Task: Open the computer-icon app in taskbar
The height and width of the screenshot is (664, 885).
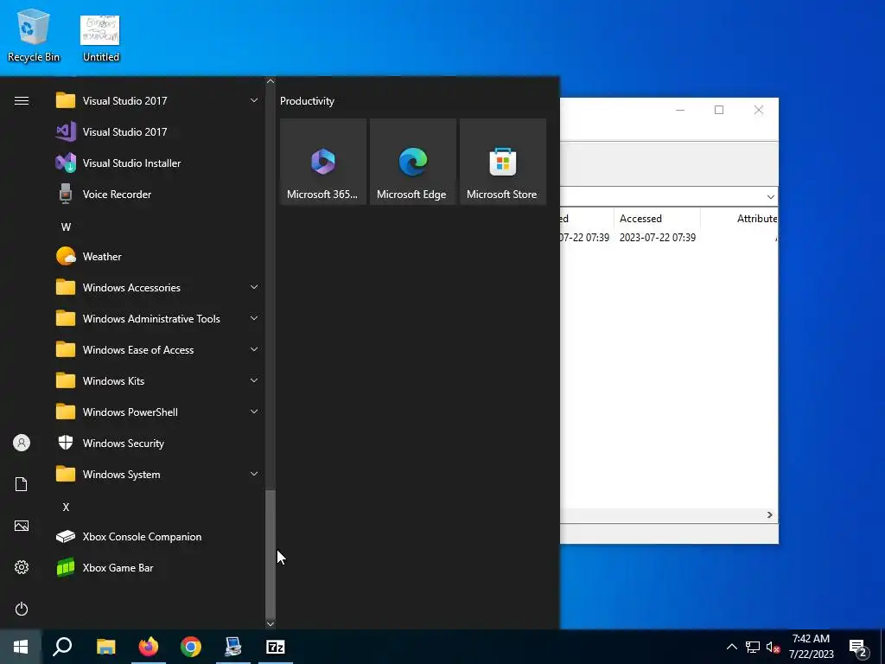Action: click(x=233, y=647)
